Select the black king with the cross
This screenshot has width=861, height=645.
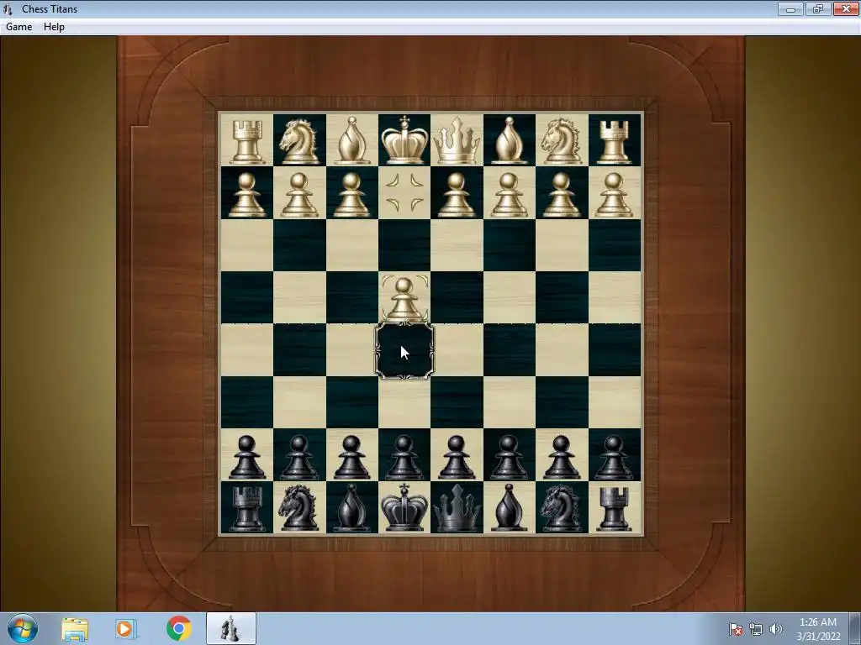(404, 508)
